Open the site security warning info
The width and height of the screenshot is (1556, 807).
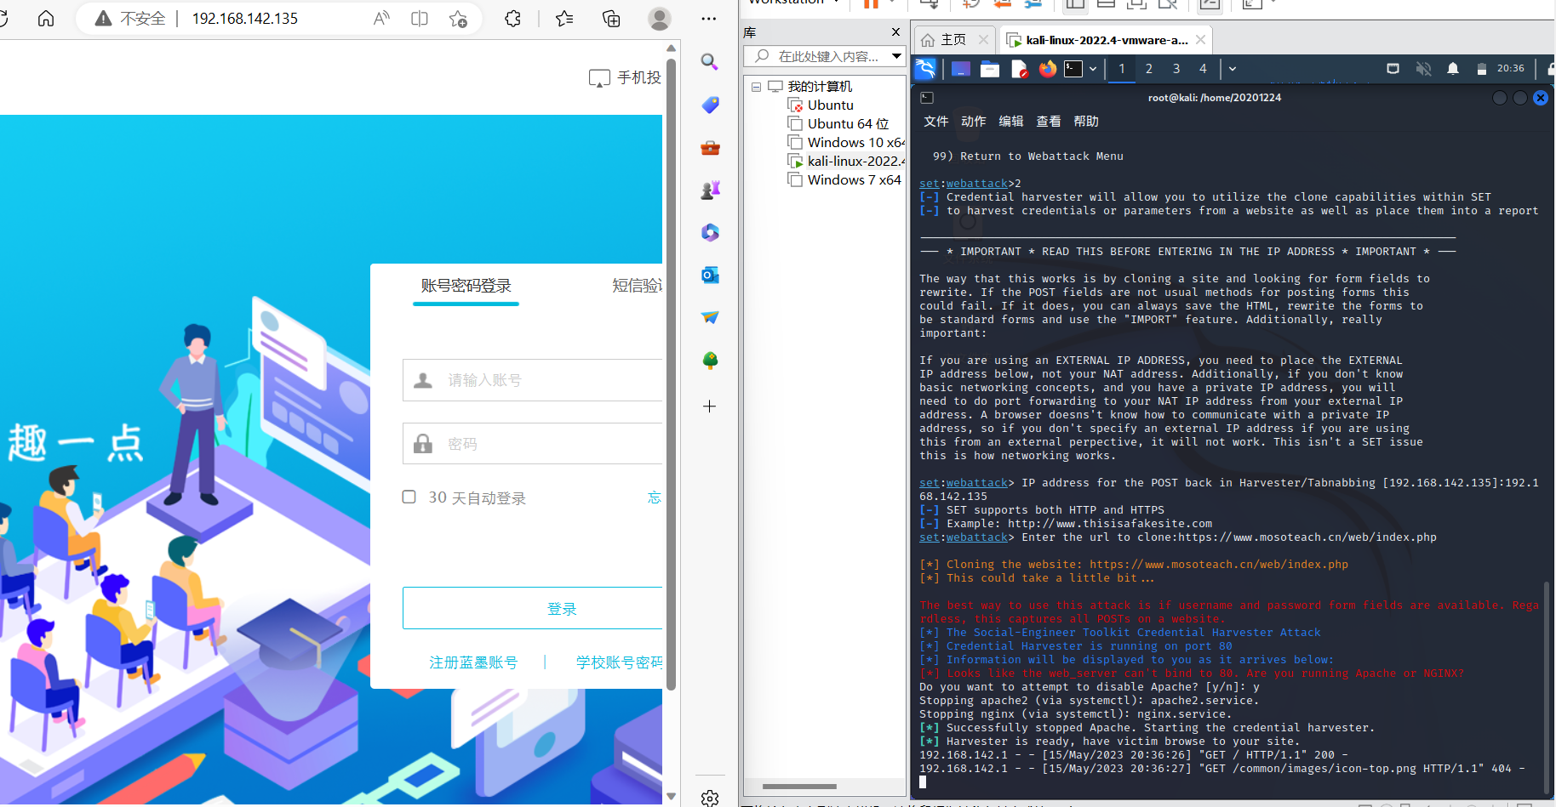click(130, 19)
